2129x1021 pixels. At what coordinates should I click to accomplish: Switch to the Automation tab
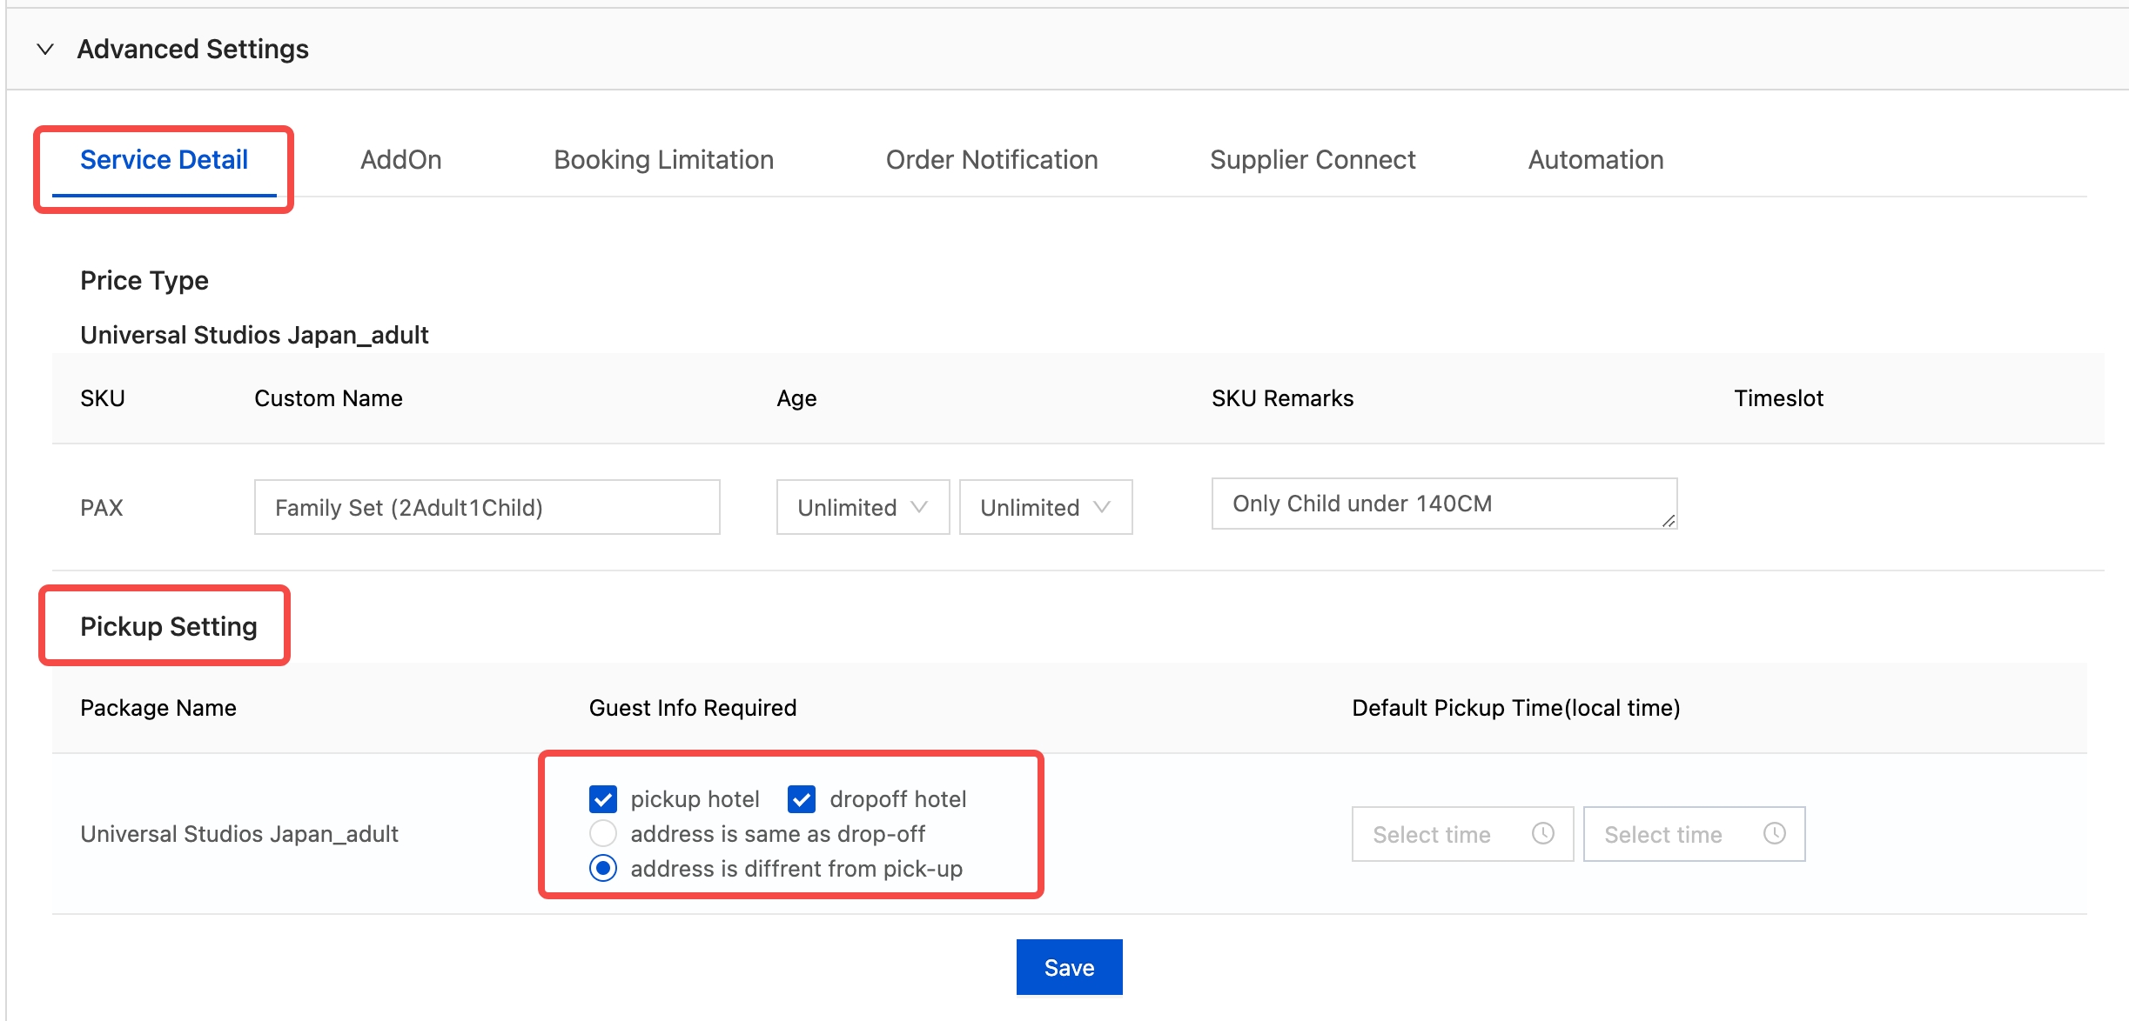coord(1595,160)
